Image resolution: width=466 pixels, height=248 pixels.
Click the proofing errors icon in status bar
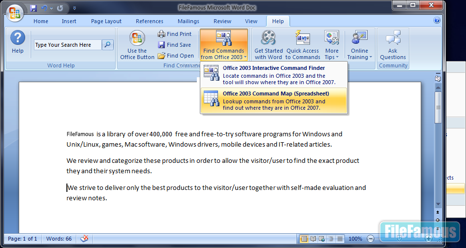pos(85,239)
